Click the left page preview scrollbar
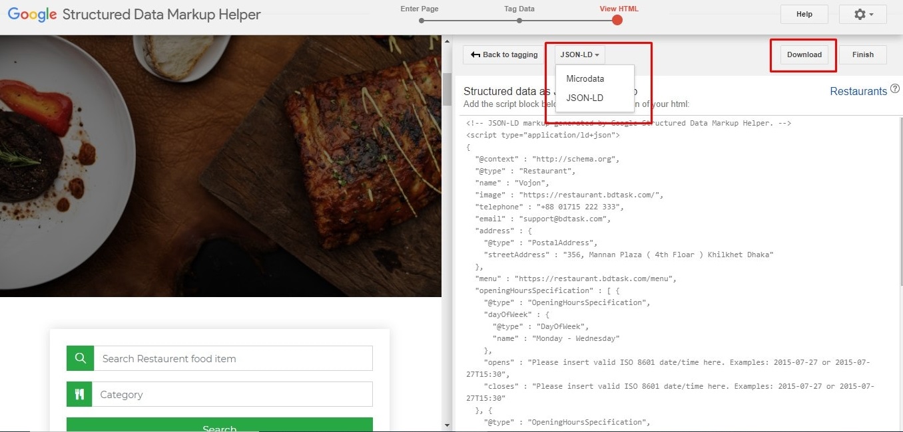The image size is (903, 432). (x=447, y=90)
